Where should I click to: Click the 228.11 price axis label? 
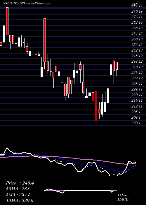pos(137,84)
